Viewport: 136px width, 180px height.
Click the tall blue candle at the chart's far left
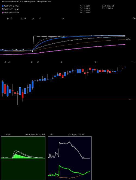[x=2, y=87]
